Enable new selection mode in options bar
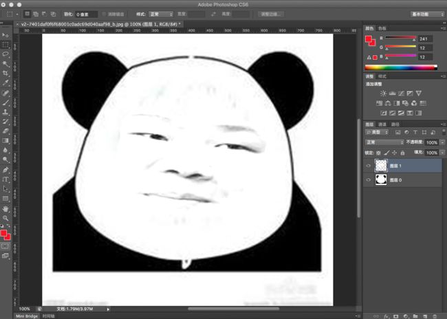The width and height of the screenshot is (447, 319). click(27, 14)
